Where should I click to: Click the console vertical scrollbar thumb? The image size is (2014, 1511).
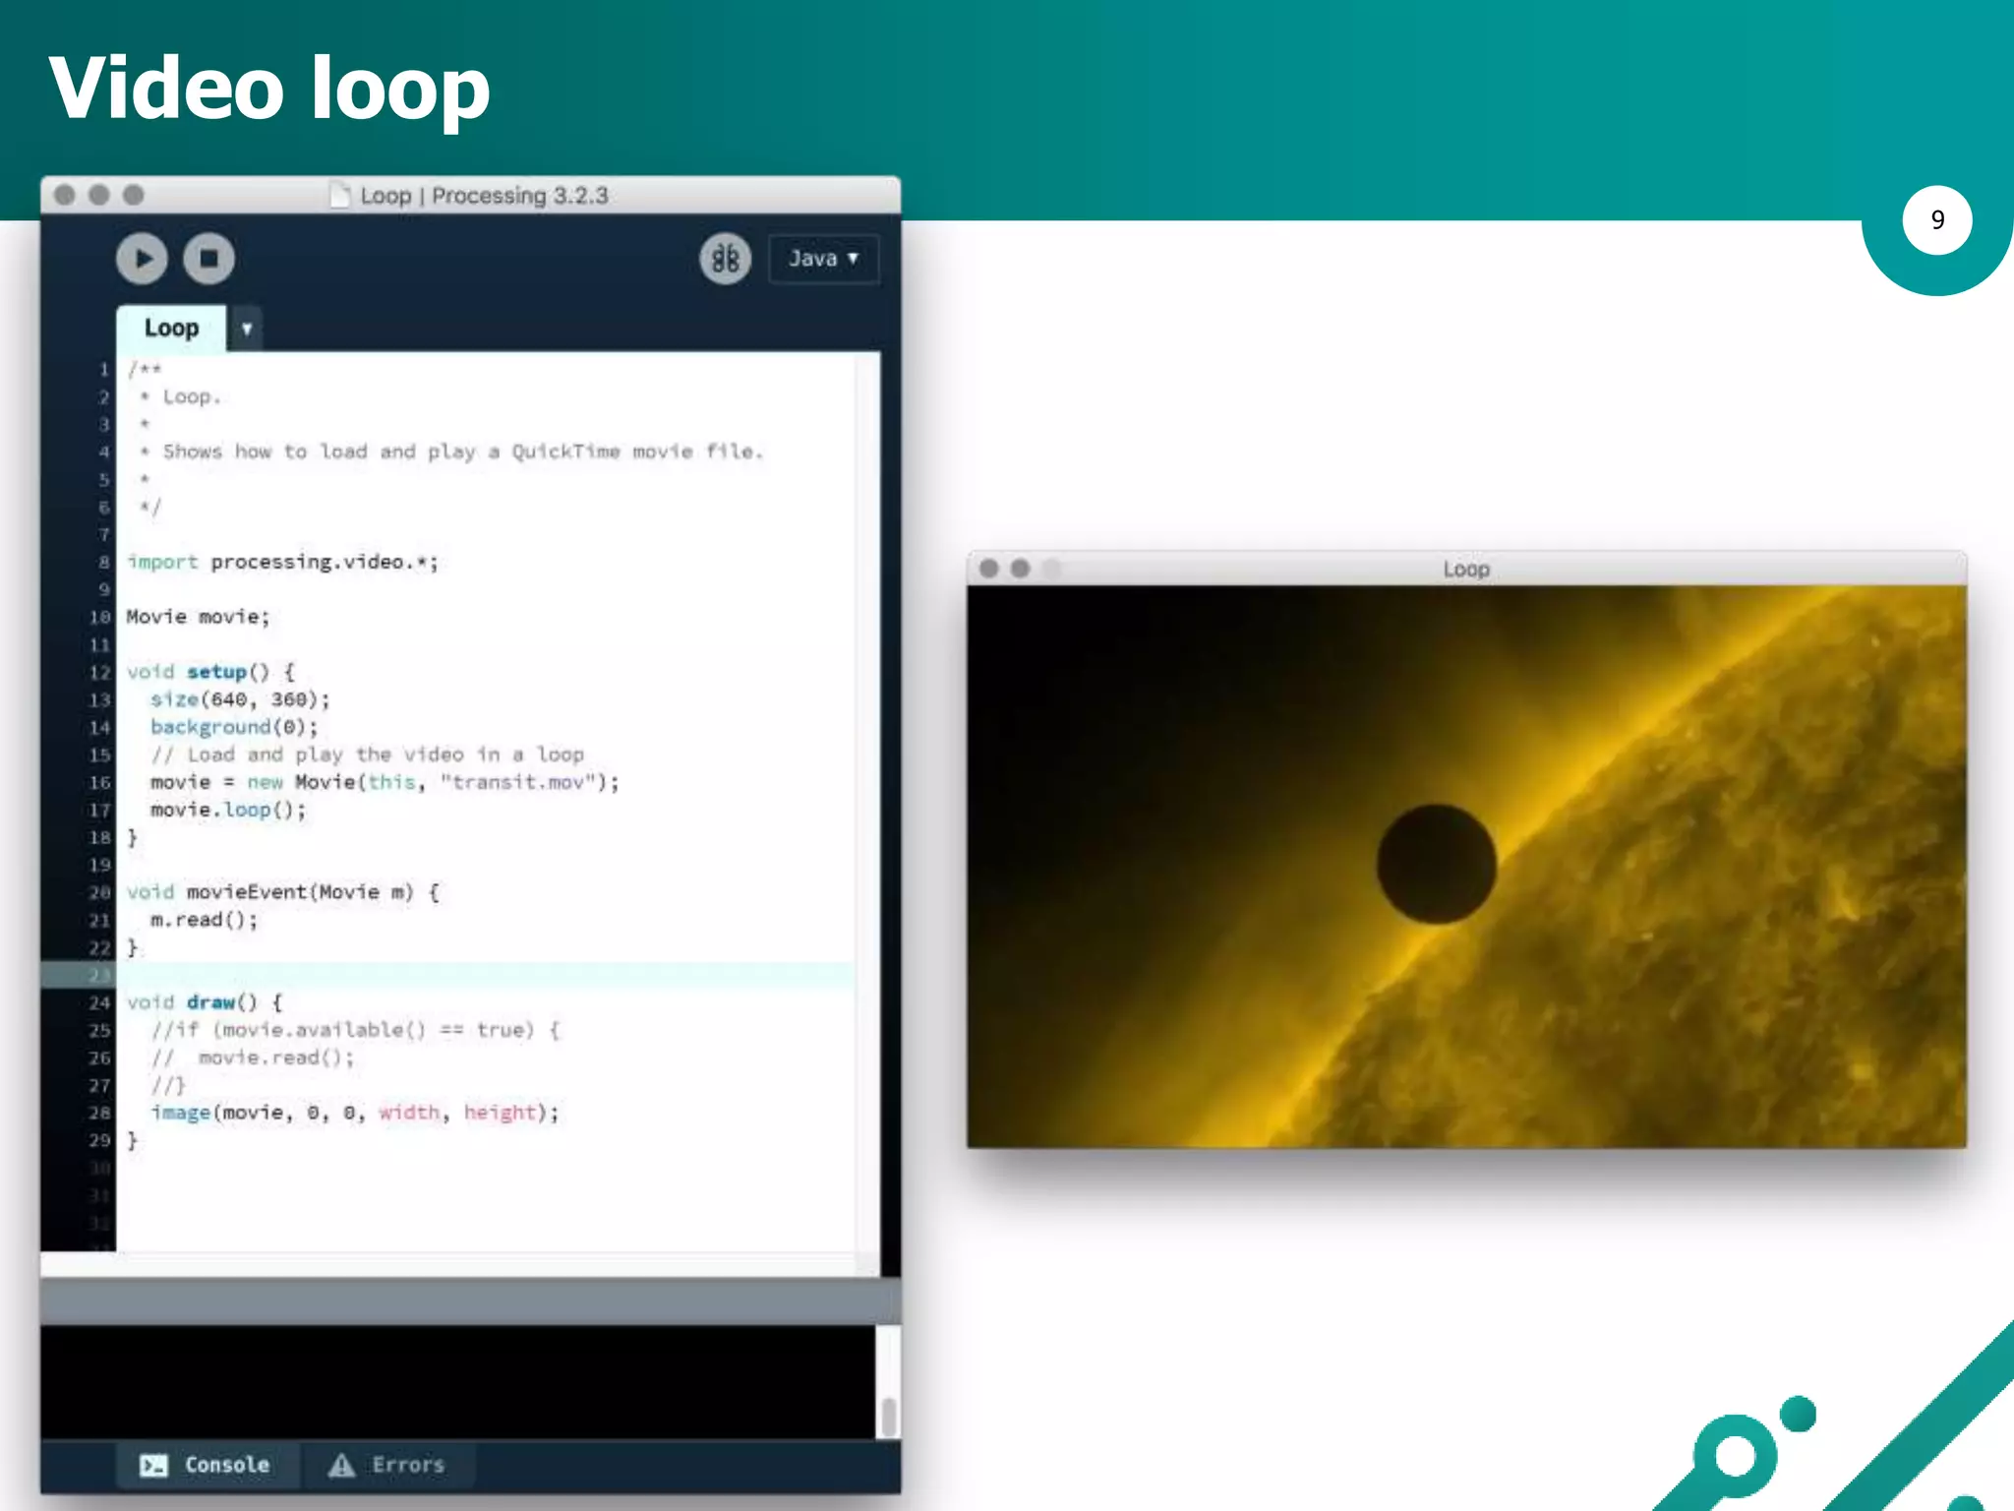point(888,1417)
